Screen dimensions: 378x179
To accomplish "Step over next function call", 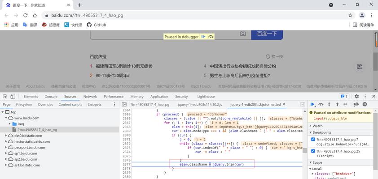I will coord(321,104).
